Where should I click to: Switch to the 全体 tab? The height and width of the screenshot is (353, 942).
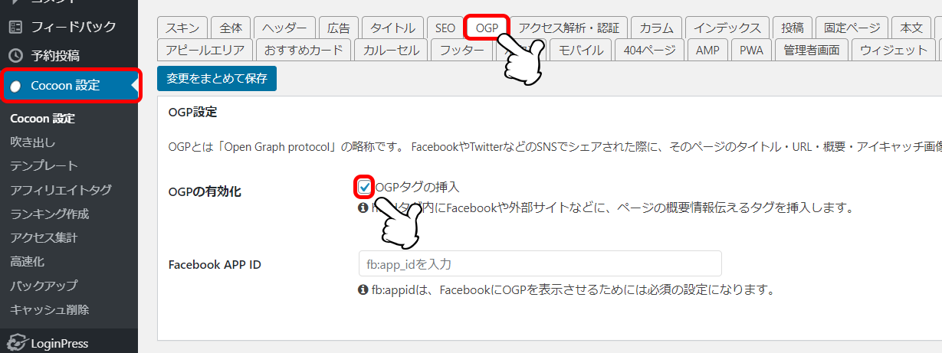pos(230,28)
